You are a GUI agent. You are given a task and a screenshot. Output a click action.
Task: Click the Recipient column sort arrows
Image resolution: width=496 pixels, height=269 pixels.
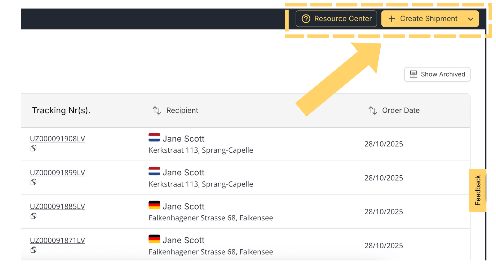tap(157, 110)
